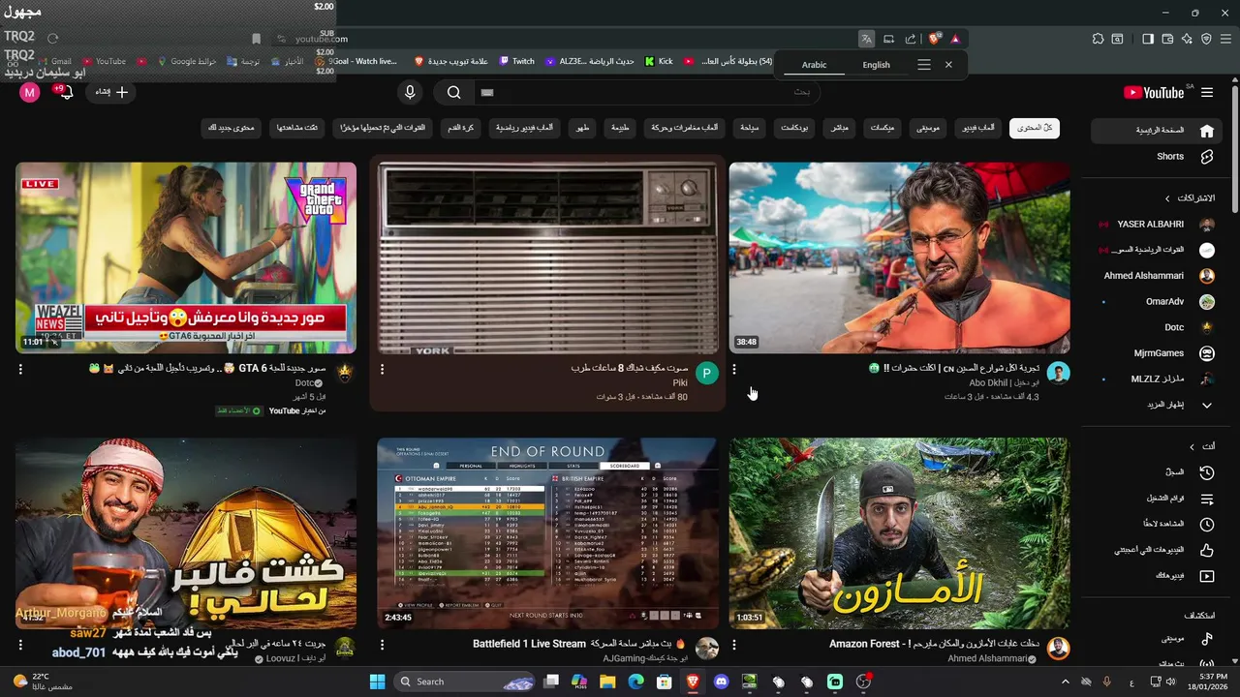Image resolution: width=1240 pixels, height=697 pixels.
Task: Select the 'موسيقى' filter chip
Action: coord(928,128)
